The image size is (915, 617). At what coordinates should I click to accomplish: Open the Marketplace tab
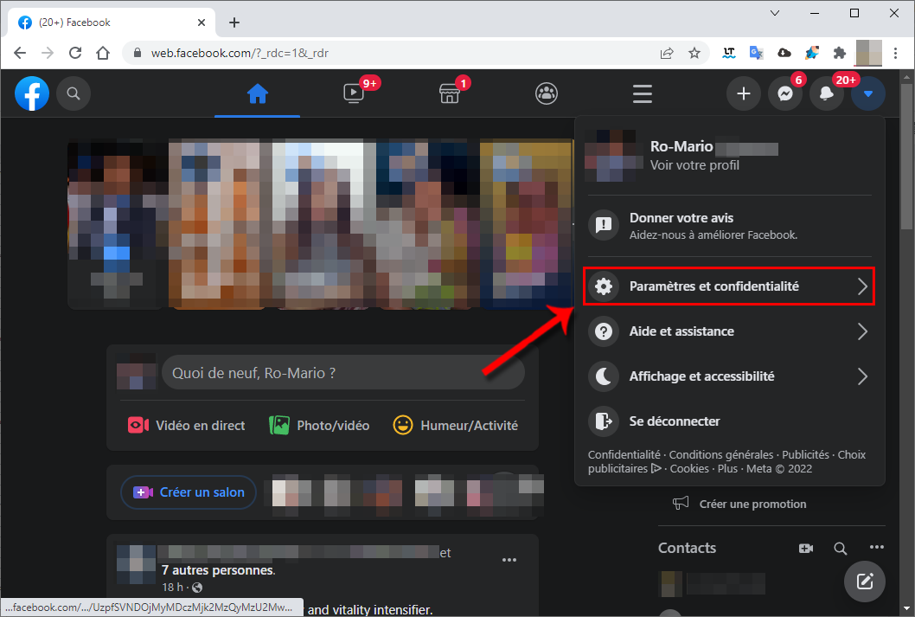point(450,93)
